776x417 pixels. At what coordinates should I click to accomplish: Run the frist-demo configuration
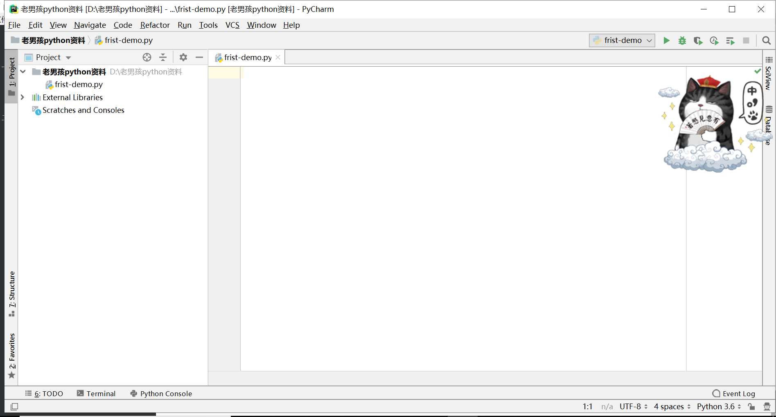pyautogui.click(x=666, y=40)
